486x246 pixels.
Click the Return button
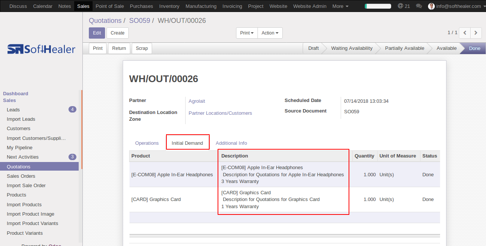point(119,48)
